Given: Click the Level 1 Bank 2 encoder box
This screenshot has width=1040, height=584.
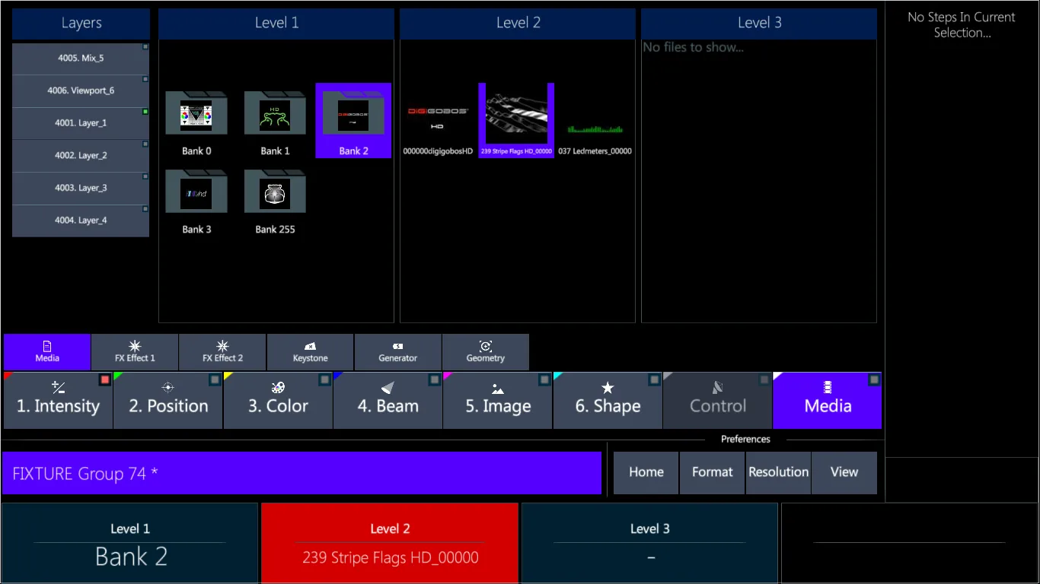Looking at the screenshot, I should point(130,543).
